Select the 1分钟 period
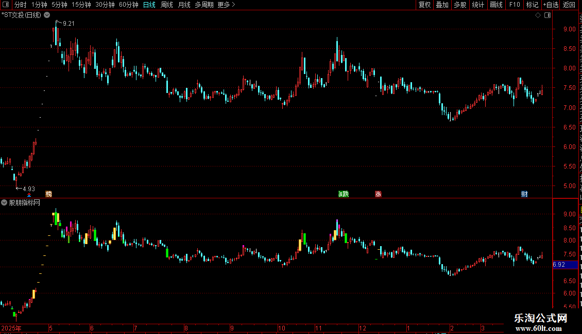The width and height of the screenshot is (582, 334). (x=39, y=5)
